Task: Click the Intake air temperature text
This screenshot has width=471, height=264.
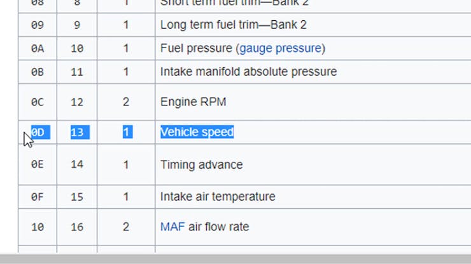Action: (x=218, y=197)
